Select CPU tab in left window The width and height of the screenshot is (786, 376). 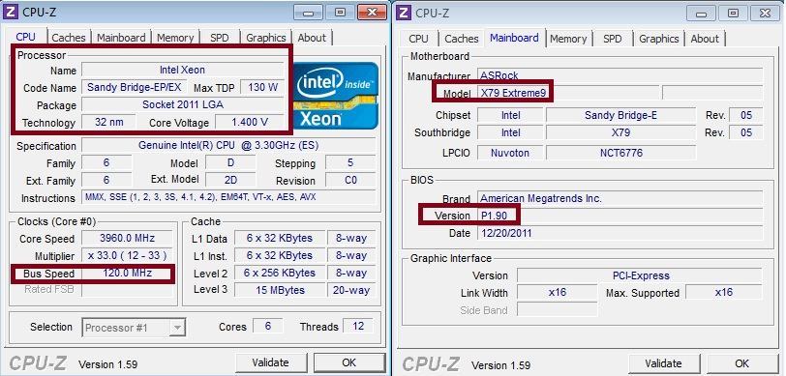point(26,37)
